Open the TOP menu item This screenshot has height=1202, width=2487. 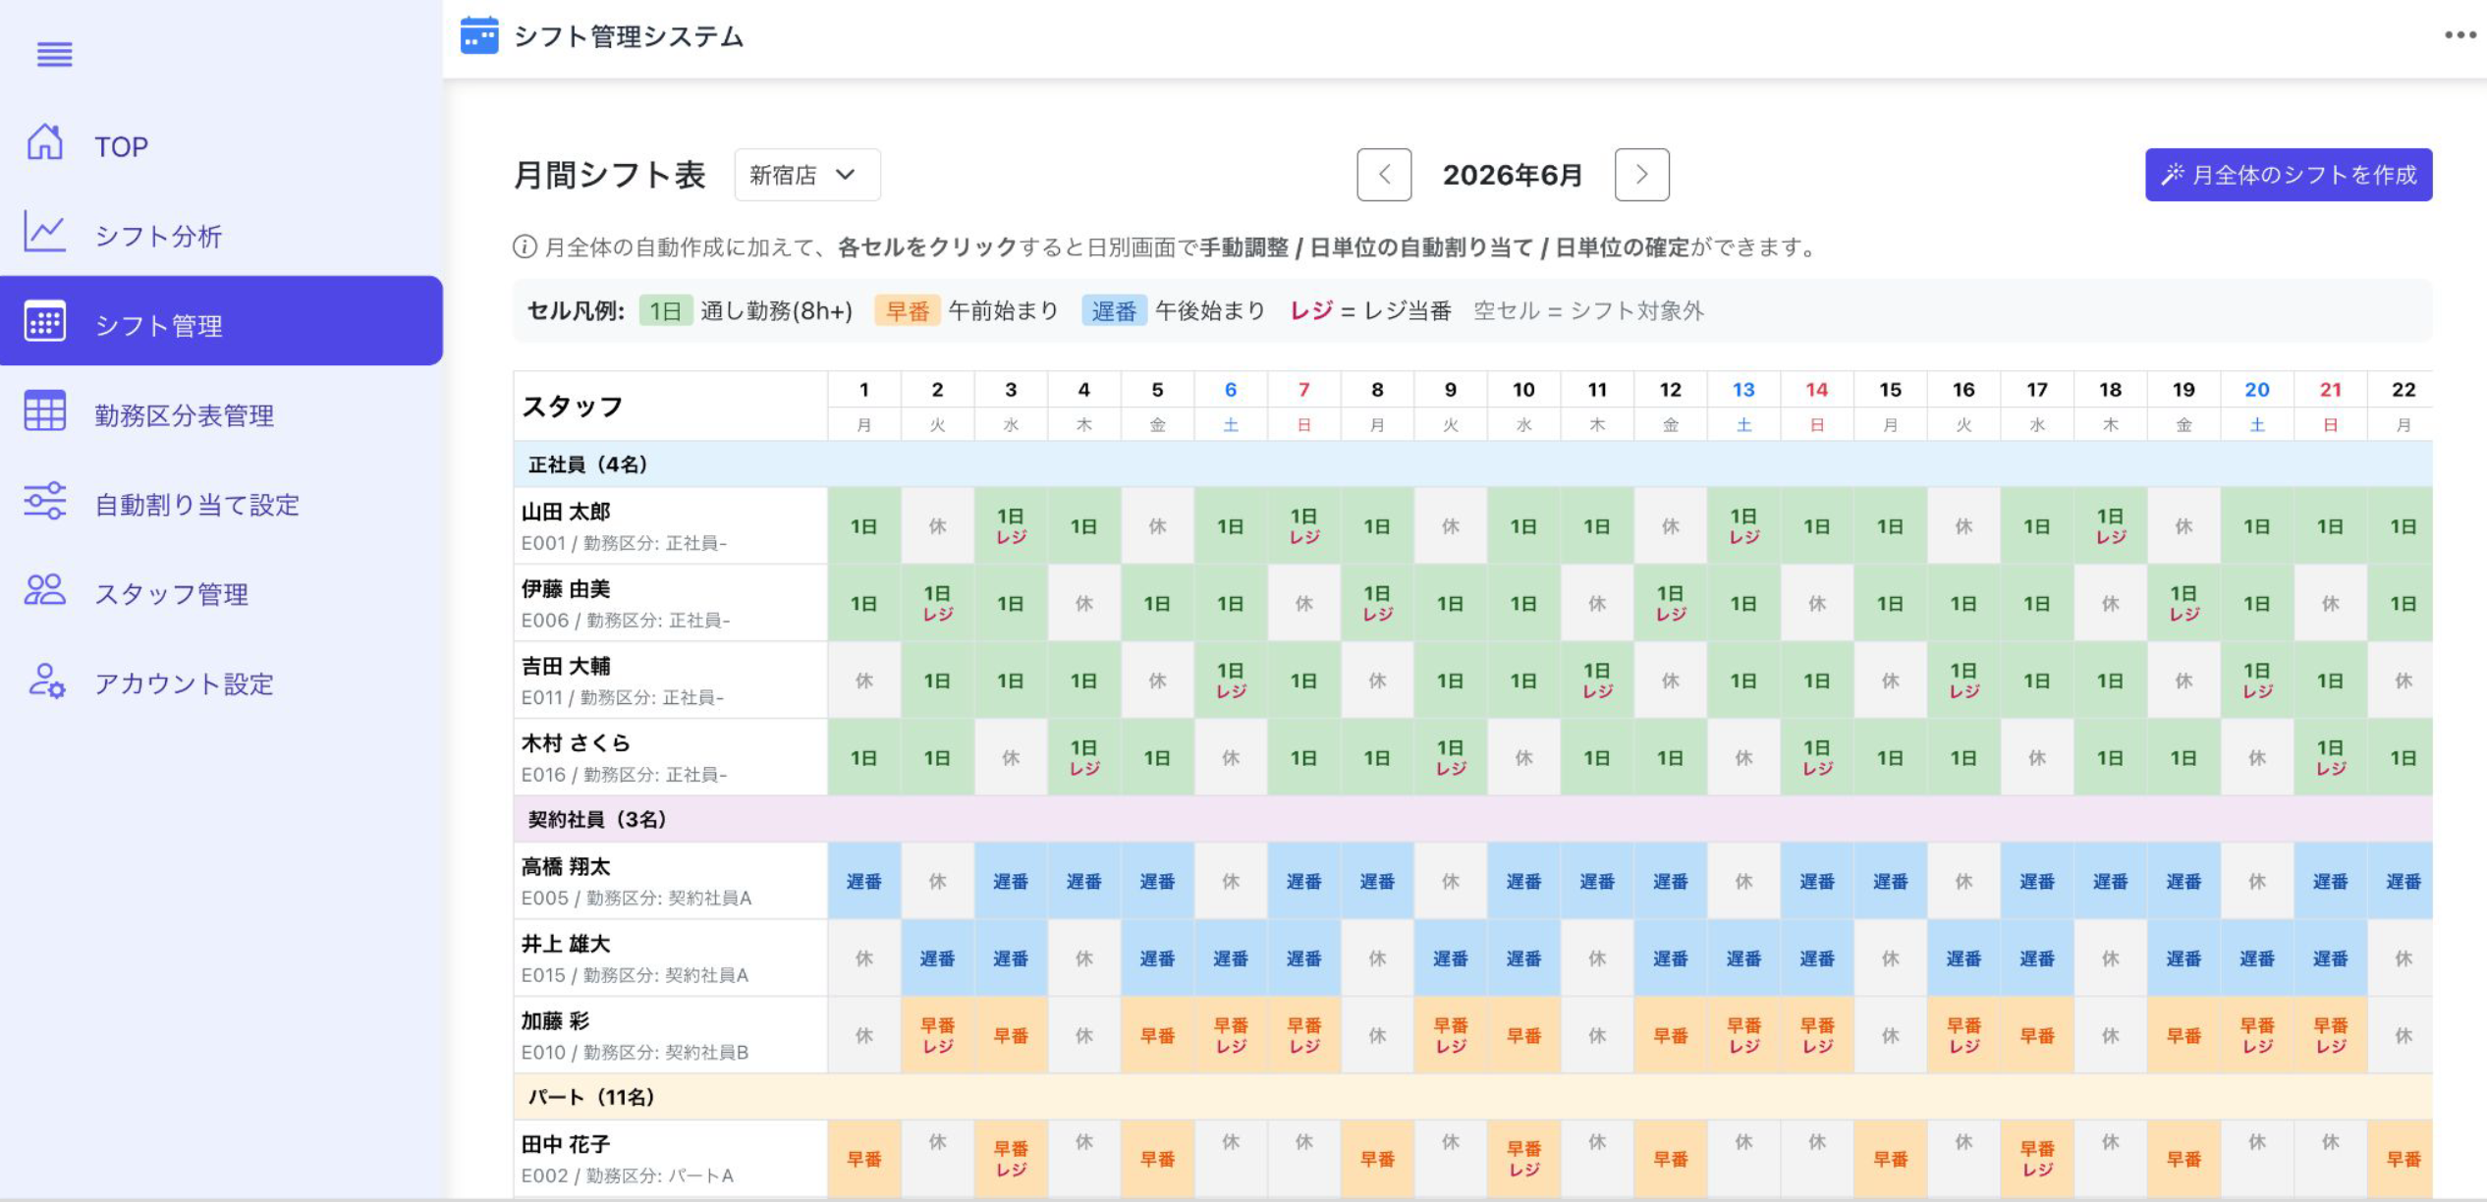[221, 145]
